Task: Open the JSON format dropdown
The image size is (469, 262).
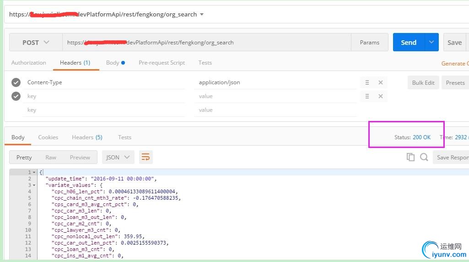Action: 118,157
